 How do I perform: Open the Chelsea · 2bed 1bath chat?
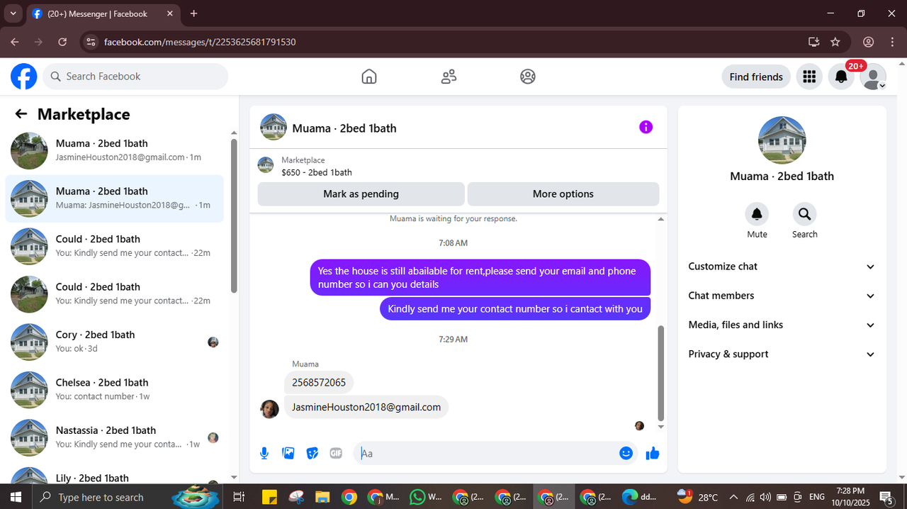tap(115, 389)
